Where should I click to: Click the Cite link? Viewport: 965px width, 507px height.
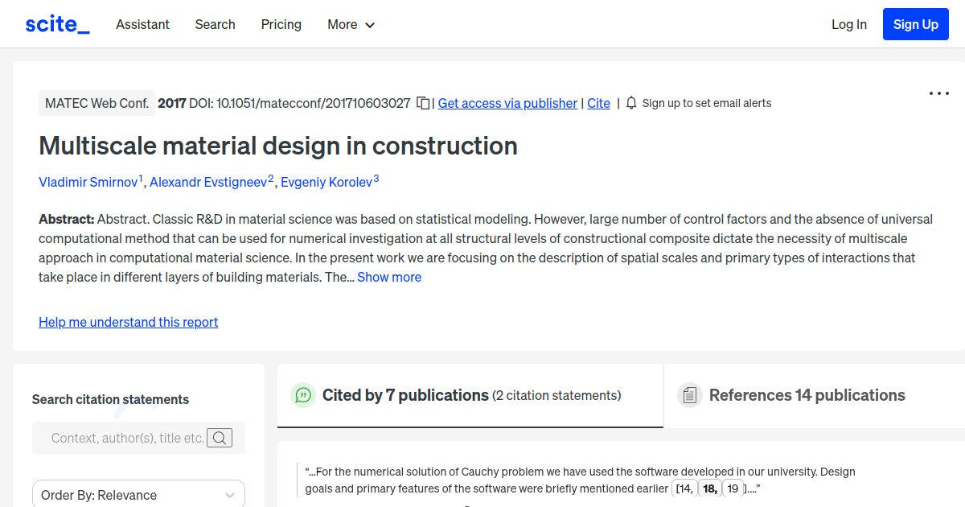pyautogui.click(x=598, y=103)
